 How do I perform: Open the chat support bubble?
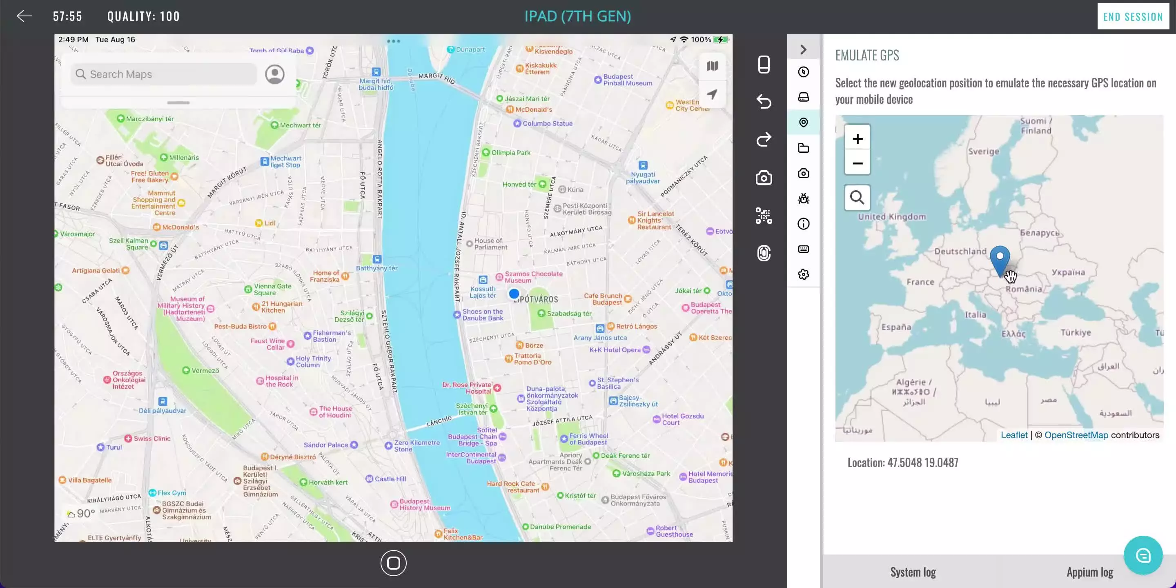[x=1143, y=555]
